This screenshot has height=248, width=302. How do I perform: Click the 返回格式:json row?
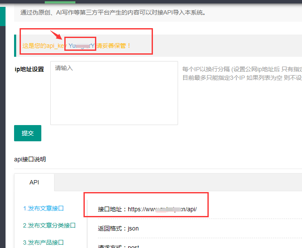coord(118,228)
